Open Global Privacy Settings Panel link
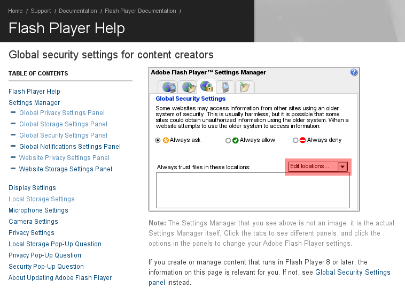 click(62, 113)
